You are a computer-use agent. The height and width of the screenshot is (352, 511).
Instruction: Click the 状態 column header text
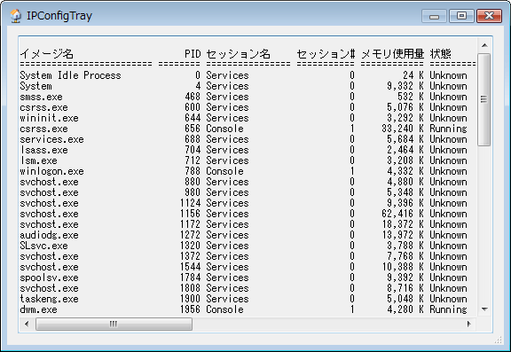click(440, 54)
